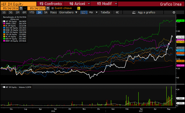Viewport: 185px width, 113px height.
Task: Collapse the volume panel legend toggle
Action: [x=2, y=87]
